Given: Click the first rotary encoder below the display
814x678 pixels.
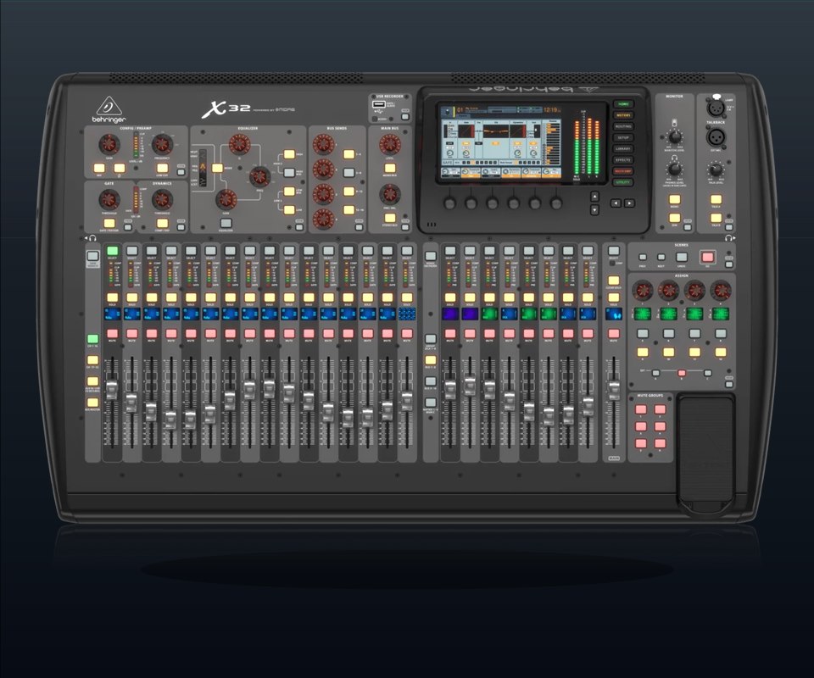Looking at the screenshot, I should click(x=450, y=203).
